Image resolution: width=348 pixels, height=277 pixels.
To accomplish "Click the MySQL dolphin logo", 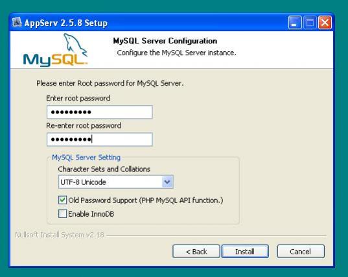I will click(56, 50).
